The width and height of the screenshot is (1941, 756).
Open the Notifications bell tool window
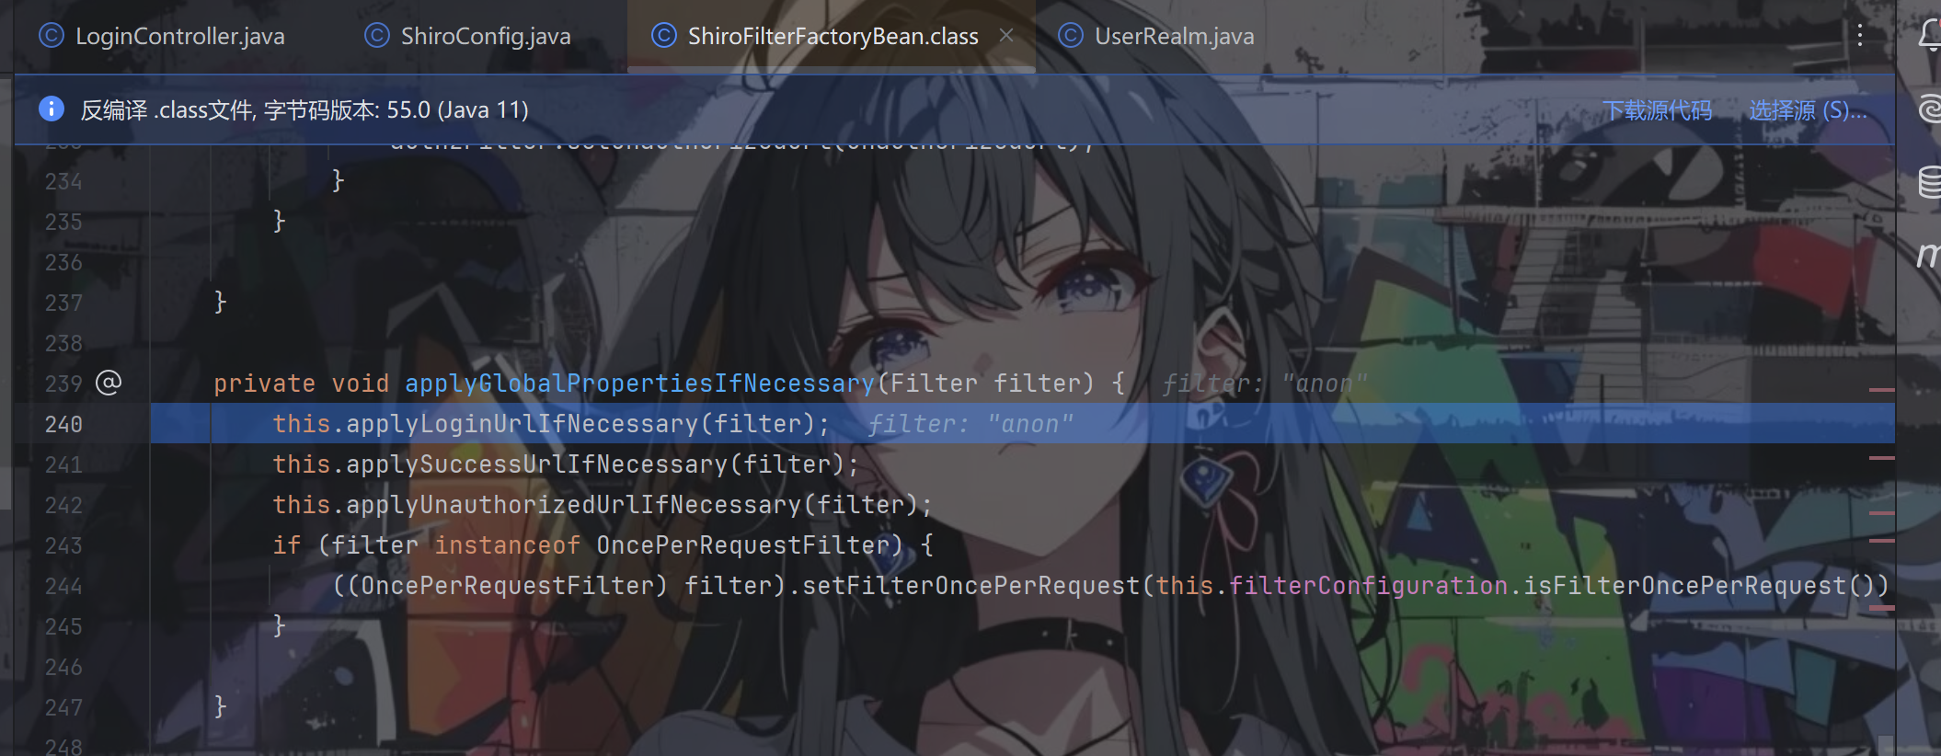coord(1929,36)
